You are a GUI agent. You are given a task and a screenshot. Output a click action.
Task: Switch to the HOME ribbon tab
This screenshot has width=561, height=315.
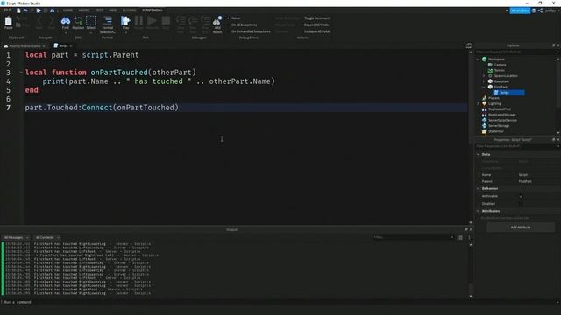pos(67,10)
